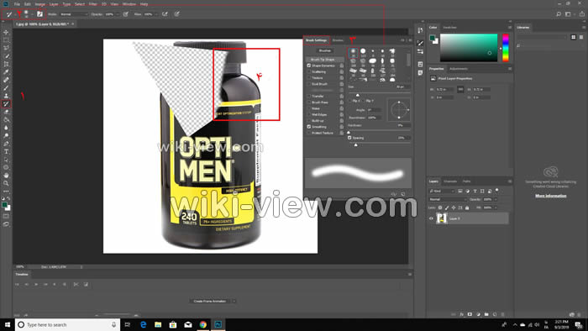Click the foreground color swatch in toolbox
Viewport: 588px width, 331px height.
click(x=4, y=205)
